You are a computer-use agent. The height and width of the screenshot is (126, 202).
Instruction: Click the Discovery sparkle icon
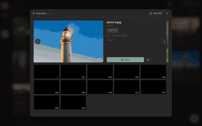pos(34,13)
